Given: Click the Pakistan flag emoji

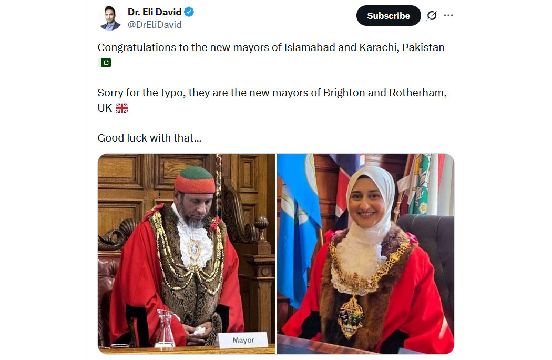Looking at the screenshot, I should (105, 63).
